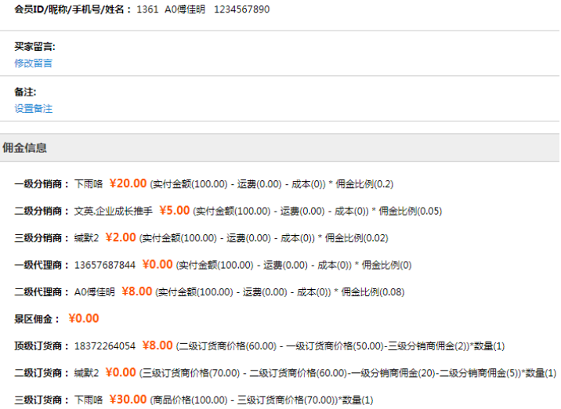
Task: Click the 买家留言 label
Action: tap(34, 47)
